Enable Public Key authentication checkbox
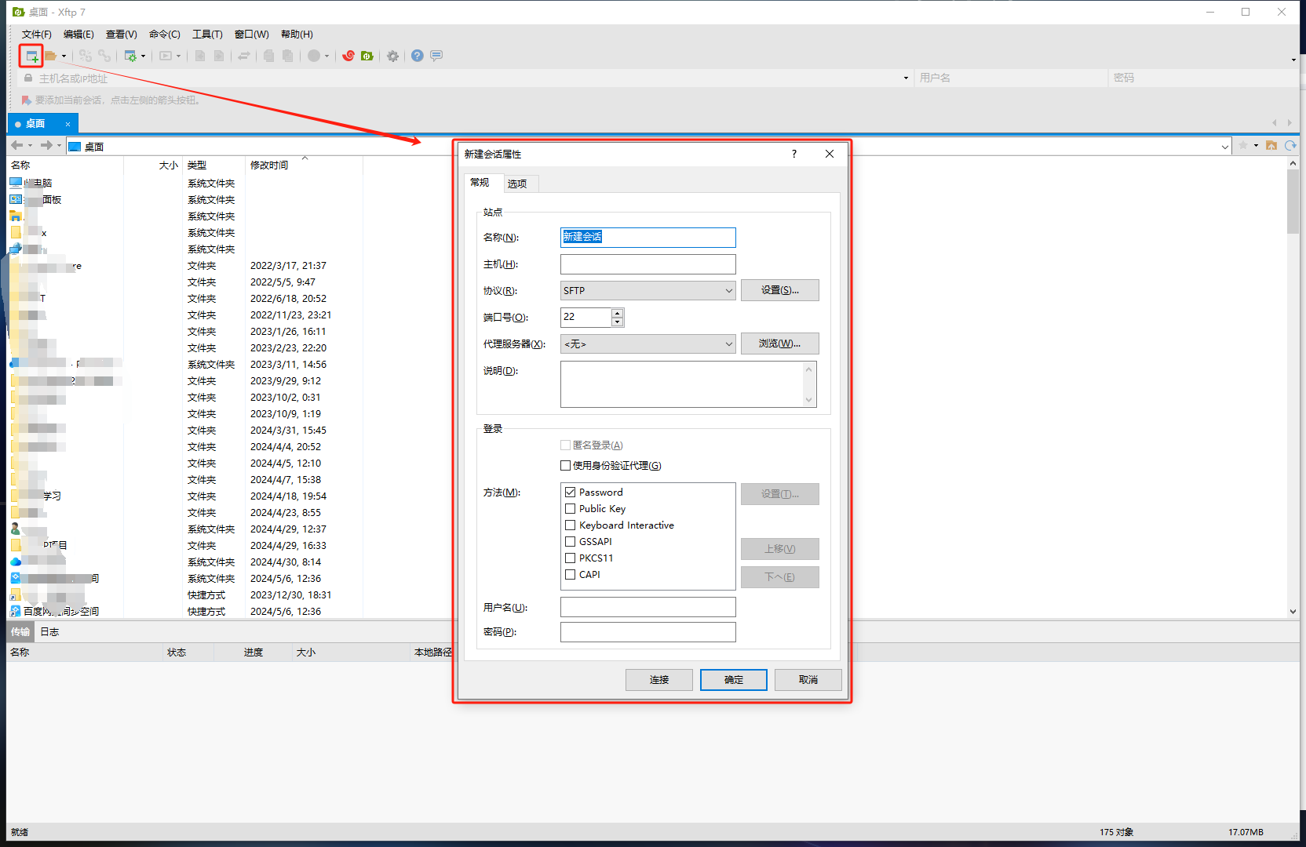This screenshot has height=847, width=1306. [x=571, y=509]
